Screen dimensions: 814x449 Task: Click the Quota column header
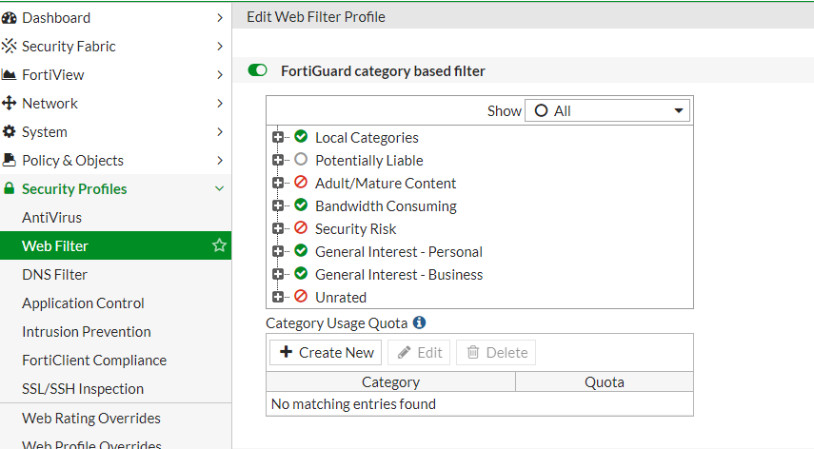point(604,381)
